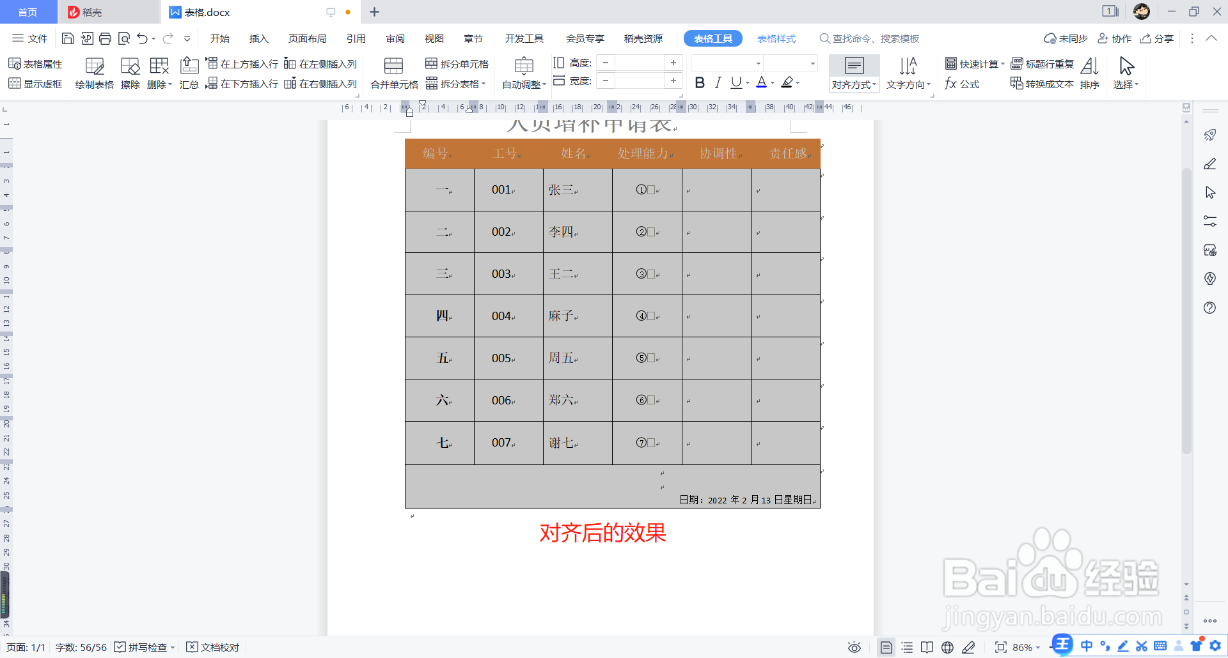
Task: Open the font color picker
Action: pos(762,82)
